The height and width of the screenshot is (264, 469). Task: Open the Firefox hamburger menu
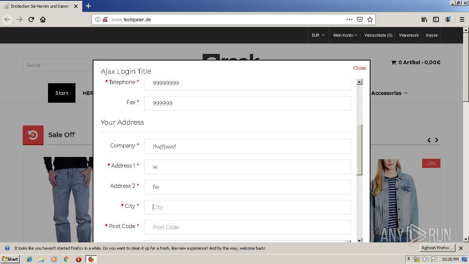point(462,19)
